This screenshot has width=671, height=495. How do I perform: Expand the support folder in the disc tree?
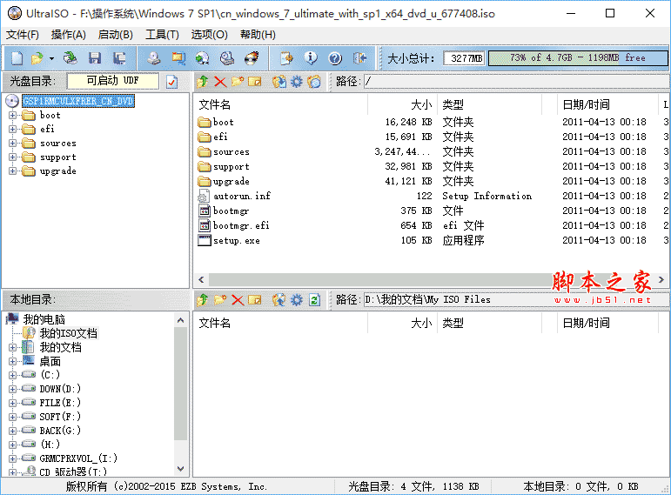coord(13,157)
